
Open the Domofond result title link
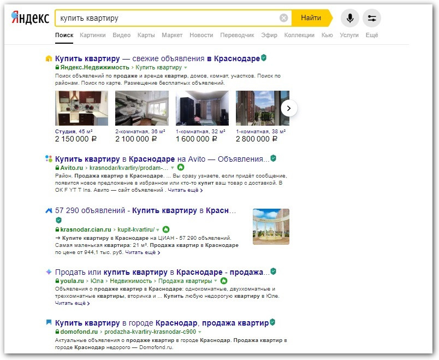coord(162,323)
